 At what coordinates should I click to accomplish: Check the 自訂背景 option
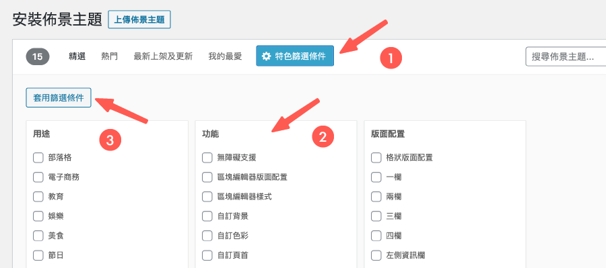coord(207,216)
